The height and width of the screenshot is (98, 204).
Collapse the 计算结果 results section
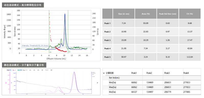[104, 73]
